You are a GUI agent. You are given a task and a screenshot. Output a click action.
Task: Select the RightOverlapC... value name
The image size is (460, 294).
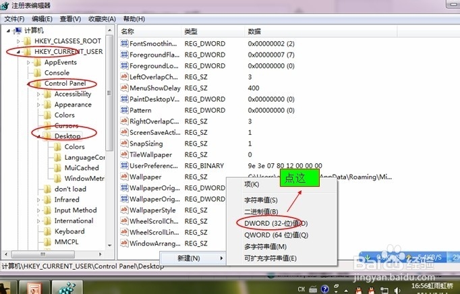tap(154, 121)
